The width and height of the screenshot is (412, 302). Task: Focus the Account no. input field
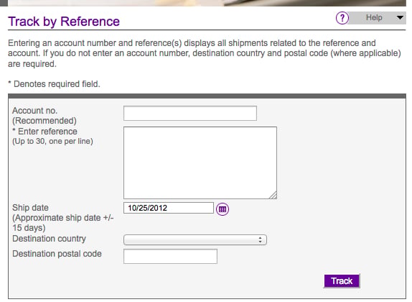(190, 113)
